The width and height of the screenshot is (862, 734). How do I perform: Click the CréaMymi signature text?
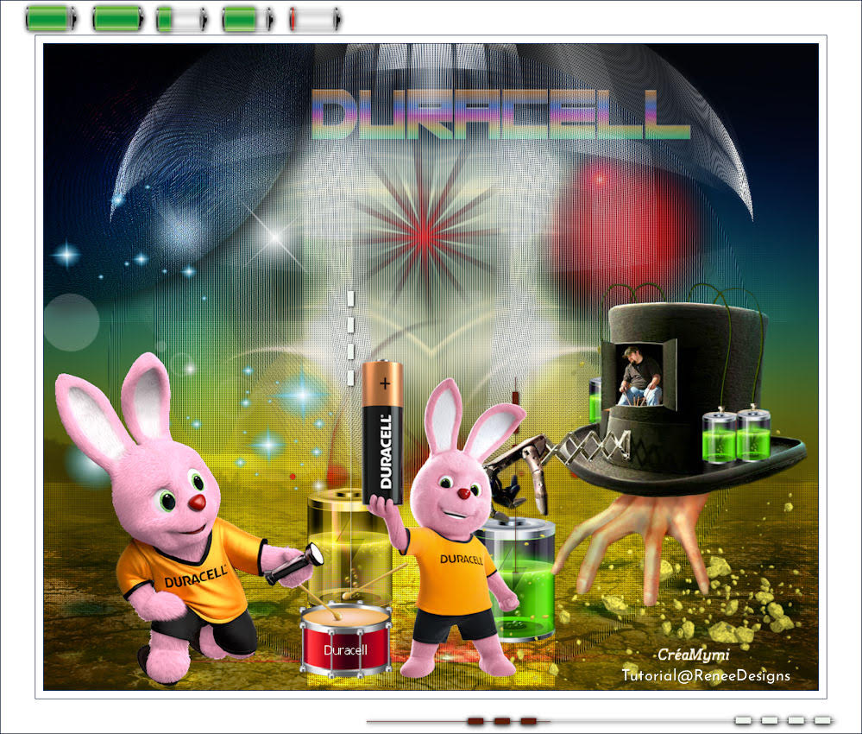point(693,655)
